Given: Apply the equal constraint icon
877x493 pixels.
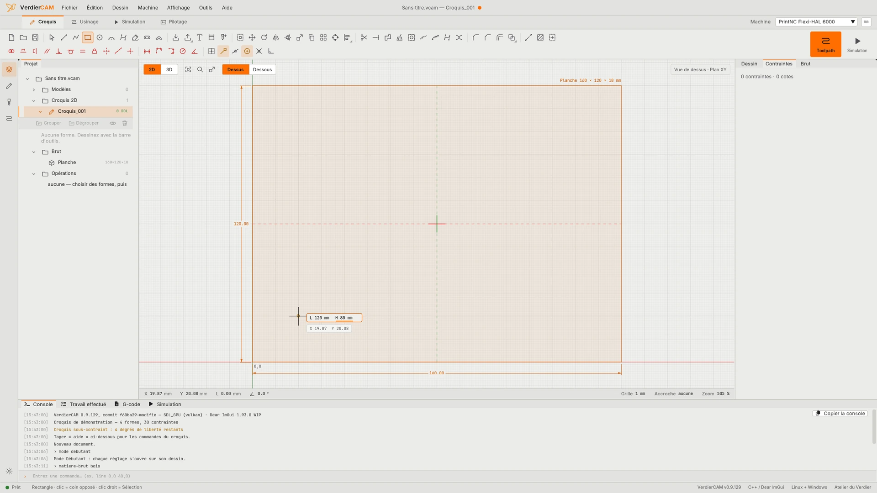Looking at the screenshot, I should [83, 51].
